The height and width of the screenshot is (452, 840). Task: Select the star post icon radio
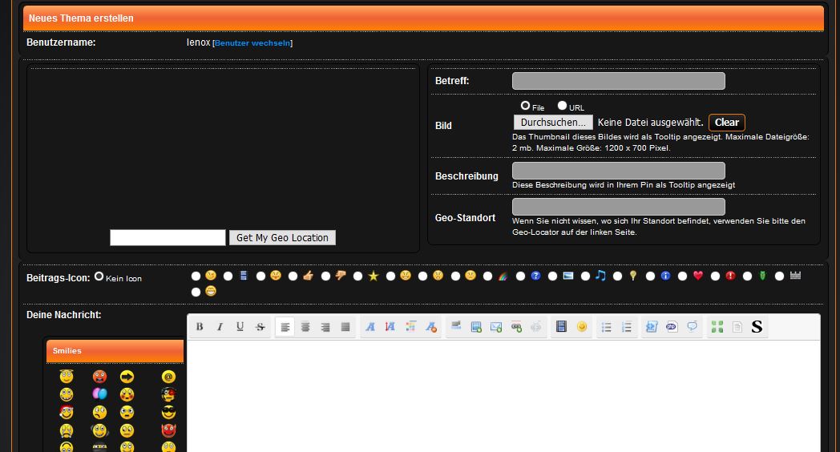point(358,276)
